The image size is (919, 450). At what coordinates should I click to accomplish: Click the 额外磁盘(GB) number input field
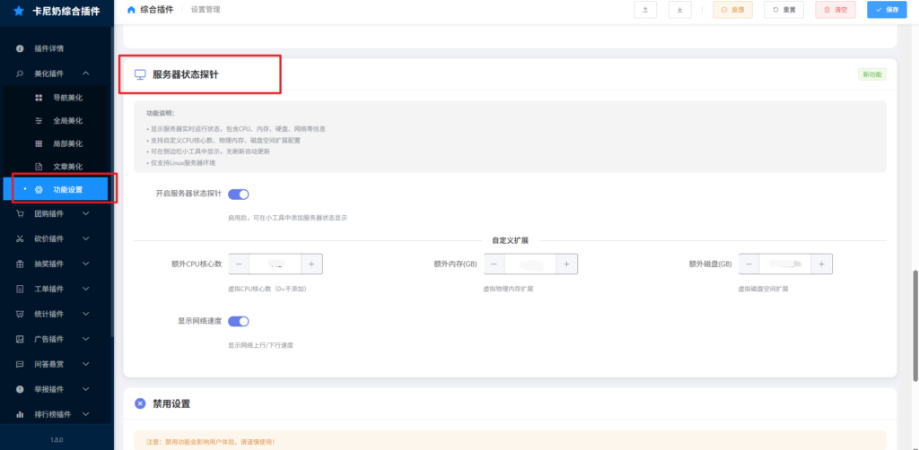783,264
